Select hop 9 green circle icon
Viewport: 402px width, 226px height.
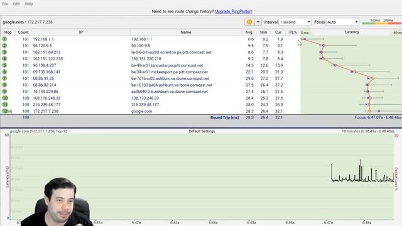[4, 92]
